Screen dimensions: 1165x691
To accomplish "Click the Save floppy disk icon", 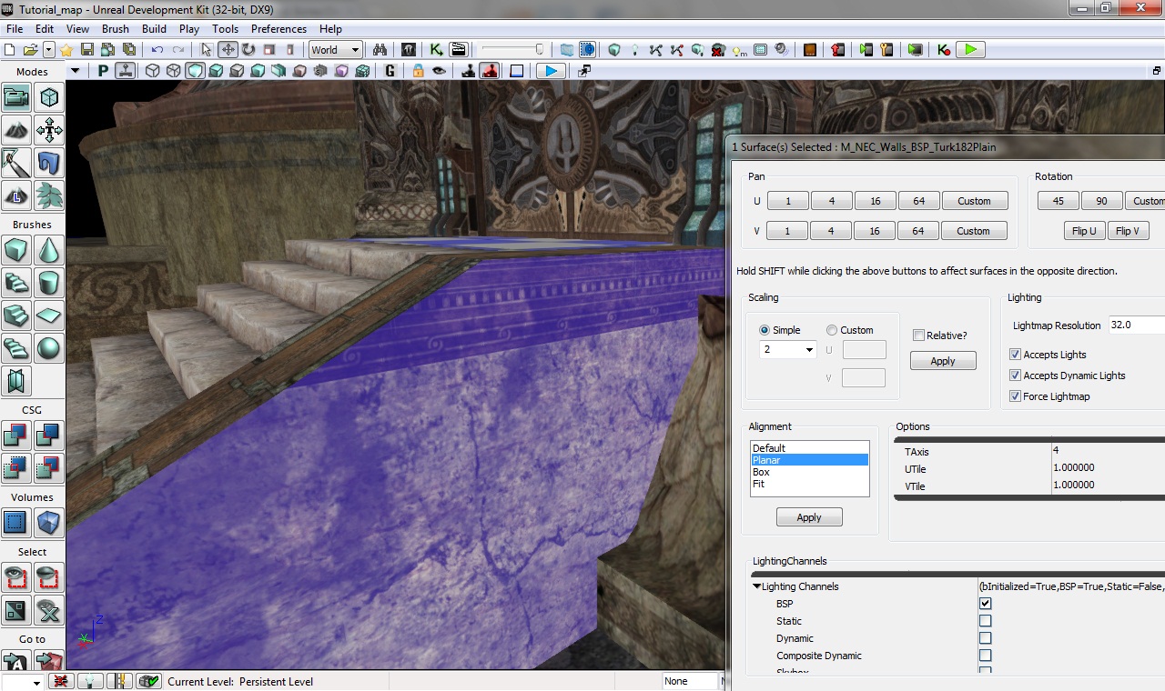I will [x=87, y=50].
